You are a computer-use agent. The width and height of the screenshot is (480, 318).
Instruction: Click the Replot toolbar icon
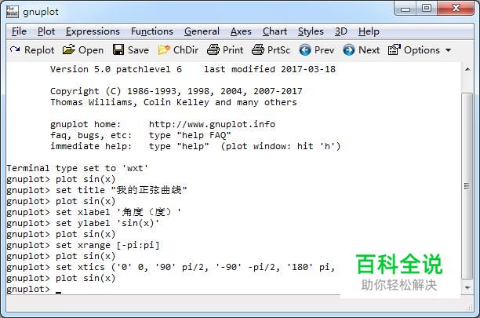[15, 49]
